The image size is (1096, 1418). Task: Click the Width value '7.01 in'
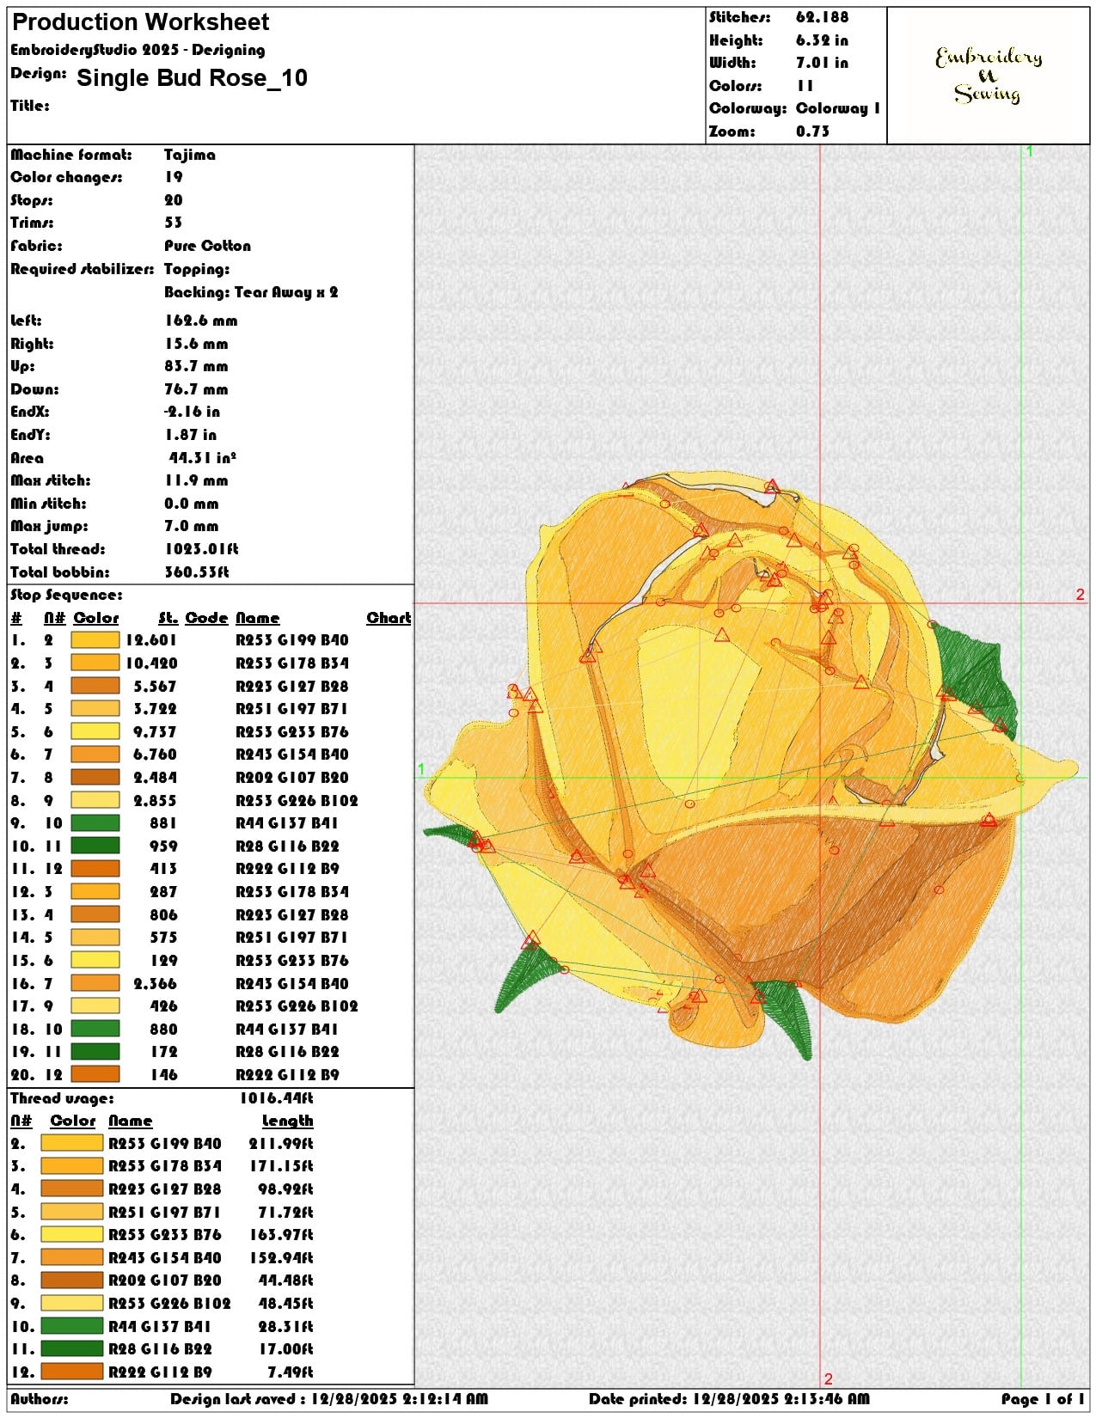pos(822,63)
